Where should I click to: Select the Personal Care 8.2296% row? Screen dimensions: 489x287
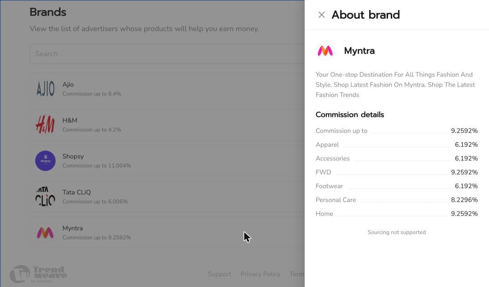[397, 200]
